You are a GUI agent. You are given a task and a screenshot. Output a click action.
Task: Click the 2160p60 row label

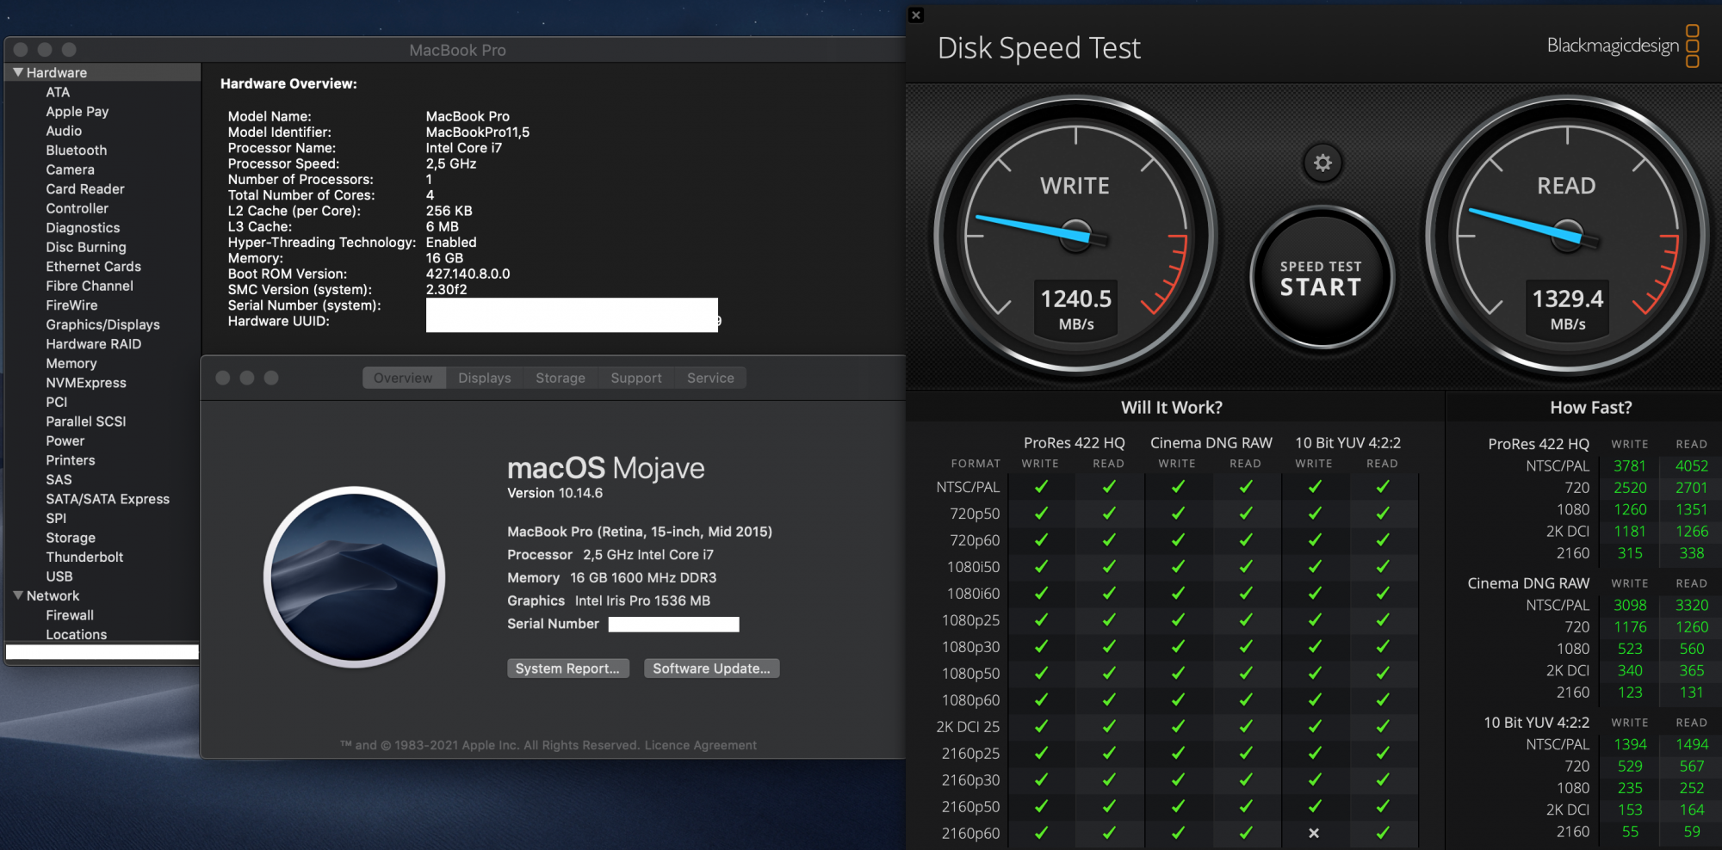970,833
